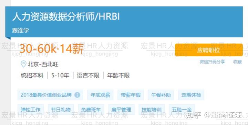Select the 弹性工作 benefit tag
The width and height of the screenshot is (248, 125).
pyautogui.click(x=31, y=110)
